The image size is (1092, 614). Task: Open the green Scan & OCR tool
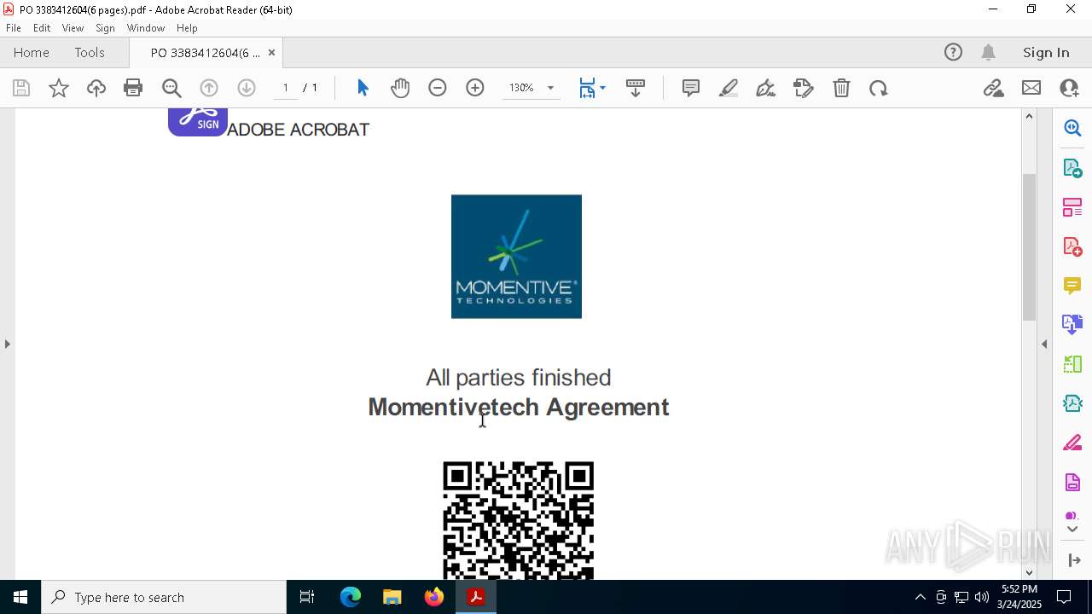(1072, 364)
